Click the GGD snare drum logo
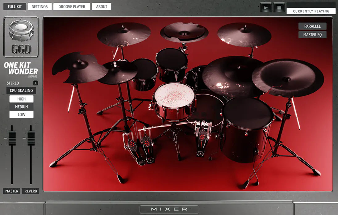 point(21,37)
